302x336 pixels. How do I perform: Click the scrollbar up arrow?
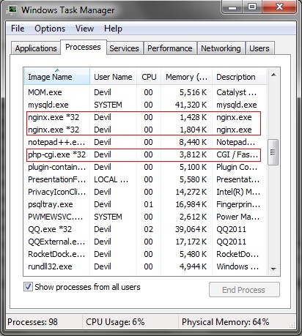point(273,75)
